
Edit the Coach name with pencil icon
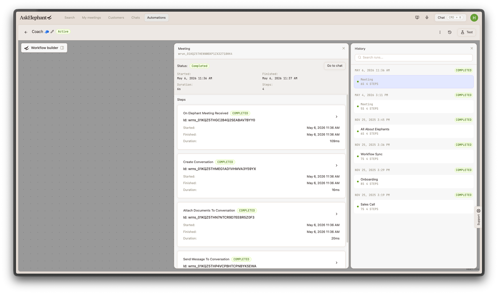coord(52,32)
